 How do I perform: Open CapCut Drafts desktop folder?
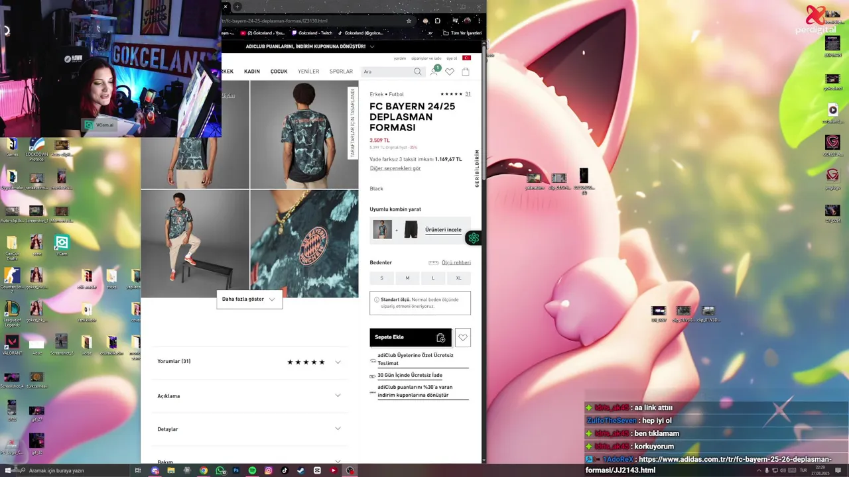pyautogui.click(x=12, y=248)
